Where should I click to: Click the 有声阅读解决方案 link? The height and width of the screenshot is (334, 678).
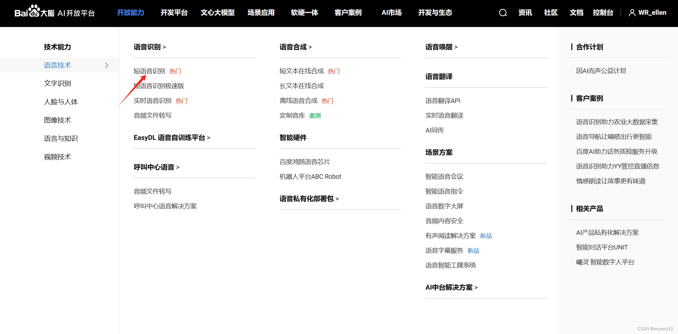point(450,236)
